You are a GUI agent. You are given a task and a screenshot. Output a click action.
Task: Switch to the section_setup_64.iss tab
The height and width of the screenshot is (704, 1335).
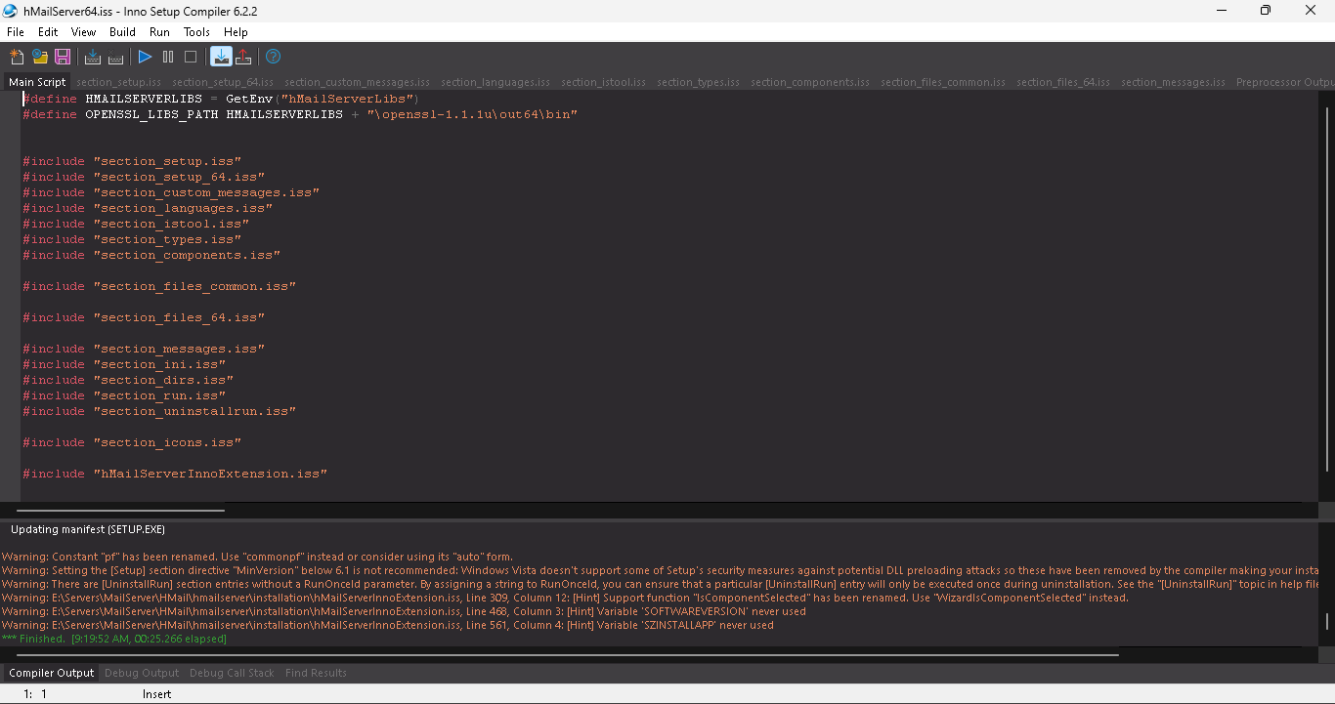[221, 82]
